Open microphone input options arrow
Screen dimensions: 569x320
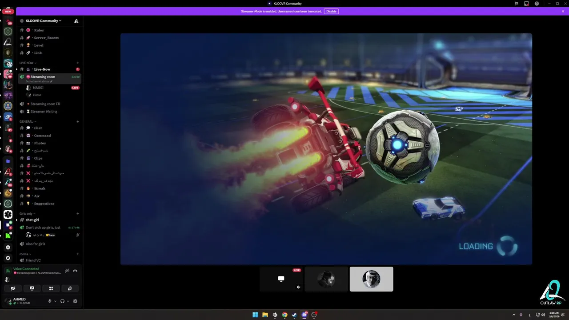point(55,301)
